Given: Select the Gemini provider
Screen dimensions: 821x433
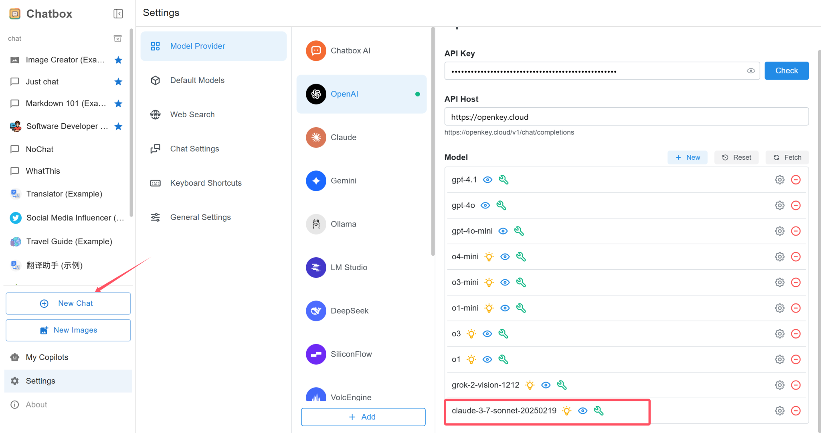Looking at the screenshot, I should (x=362, y=181).
